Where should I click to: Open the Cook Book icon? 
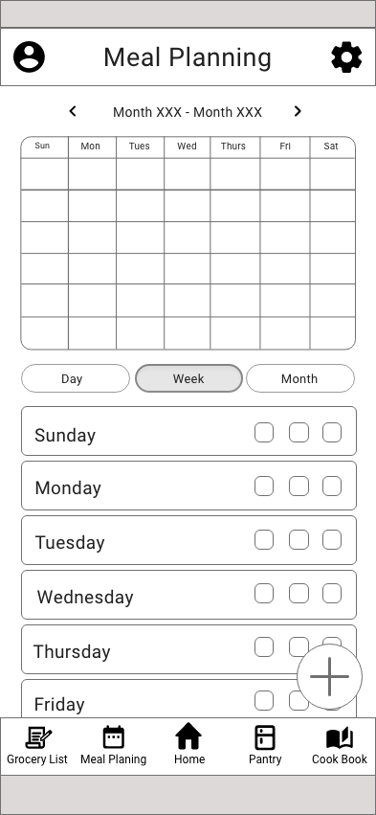coord(340,738)
